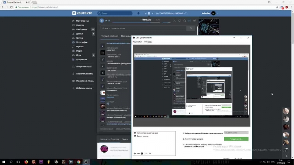Move source up in OBS list
Screen dimensions: 294x165
tap(146, 153)
